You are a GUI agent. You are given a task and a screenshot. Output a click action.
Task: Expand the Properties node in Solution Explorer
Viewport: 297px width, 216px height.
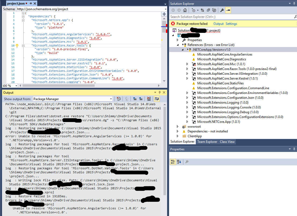pos(177,40)
